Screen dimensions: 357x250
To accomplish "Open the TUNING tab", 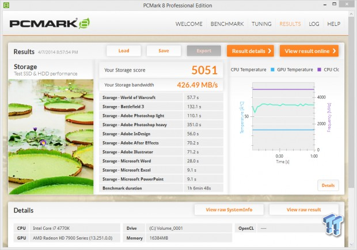I will (261, 24).
